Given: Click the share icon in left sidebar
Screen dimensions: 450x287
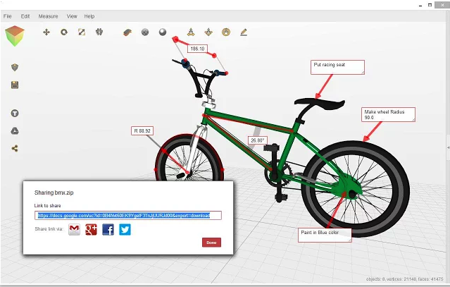Looking at the screenshot, I should [15, 149].
